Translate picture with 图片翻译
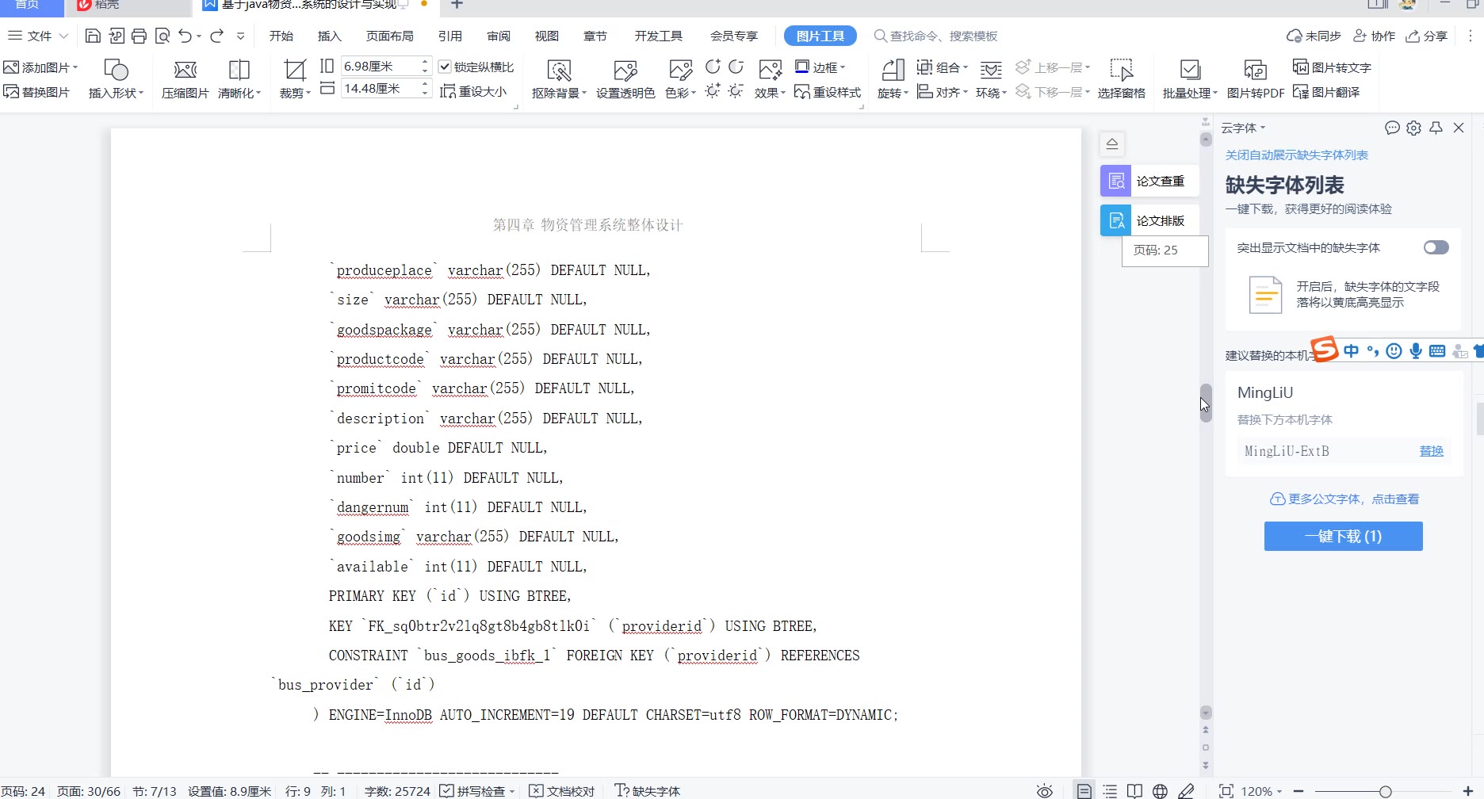The height and width of the screenshot is (799, 1484). [x=1326, y=92]
